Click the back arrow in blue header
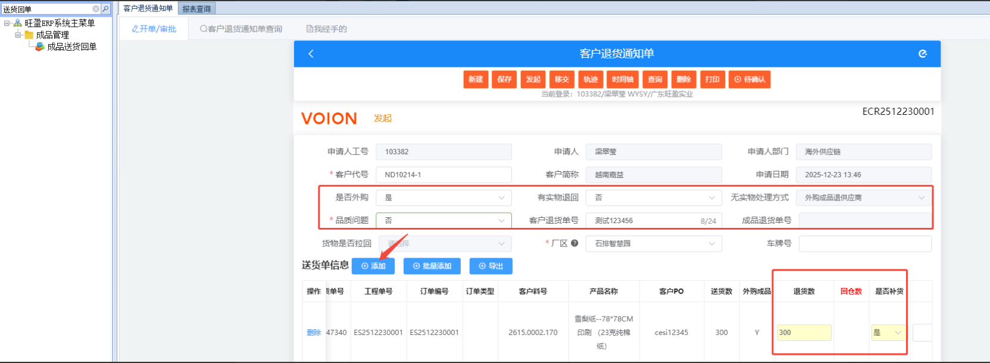This screenshot has height=363, width=990. click(311, 54)
